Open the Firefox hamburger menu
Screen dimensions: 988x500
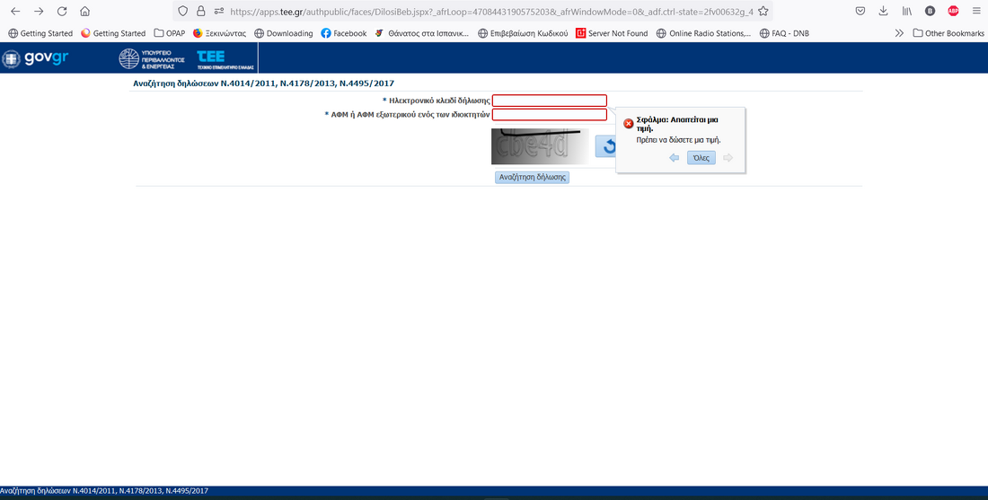coord(976,11)
